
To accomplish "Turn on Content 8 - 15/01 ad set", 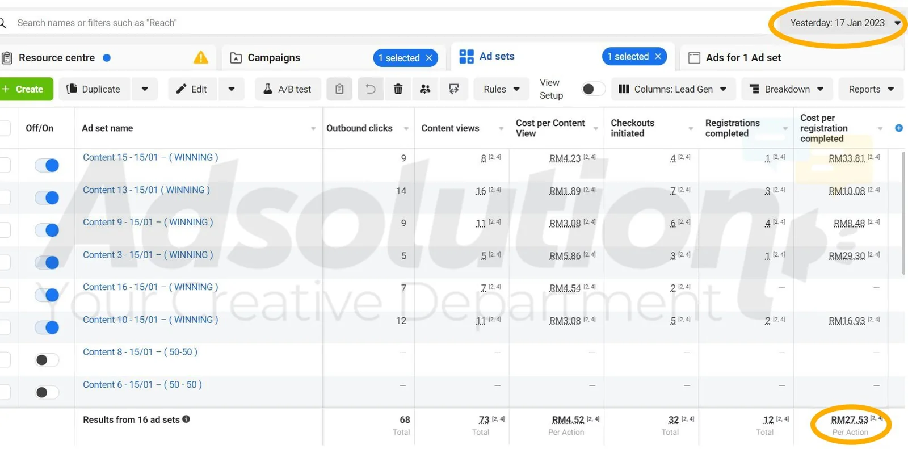I will pos(47,360).
